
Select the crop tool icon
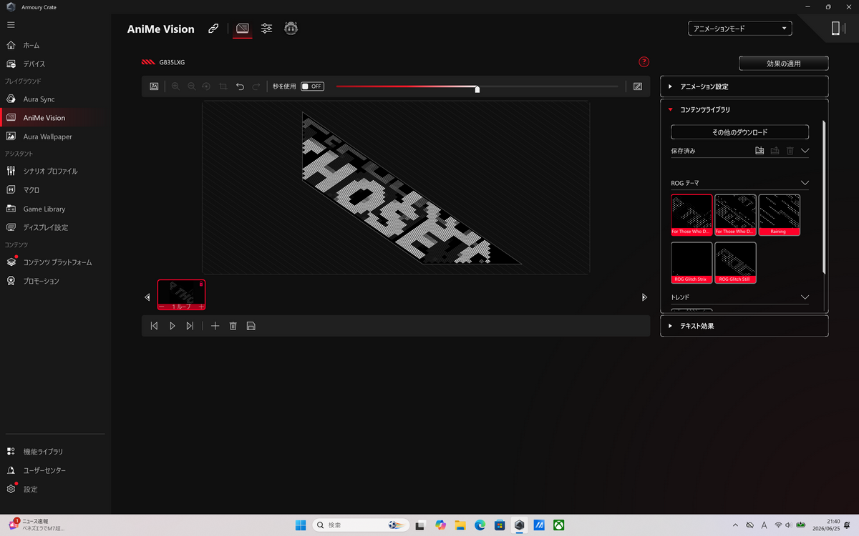pos(223,86)
